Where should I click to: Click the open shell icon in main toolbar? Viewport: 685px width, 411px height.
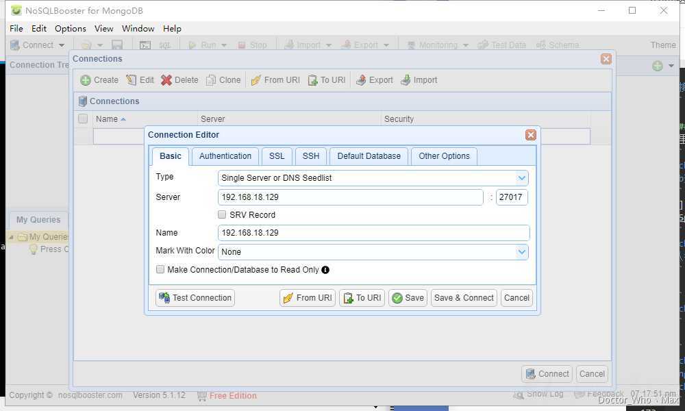(145, 45)
